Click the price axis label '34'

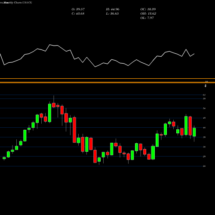[204, 147]
